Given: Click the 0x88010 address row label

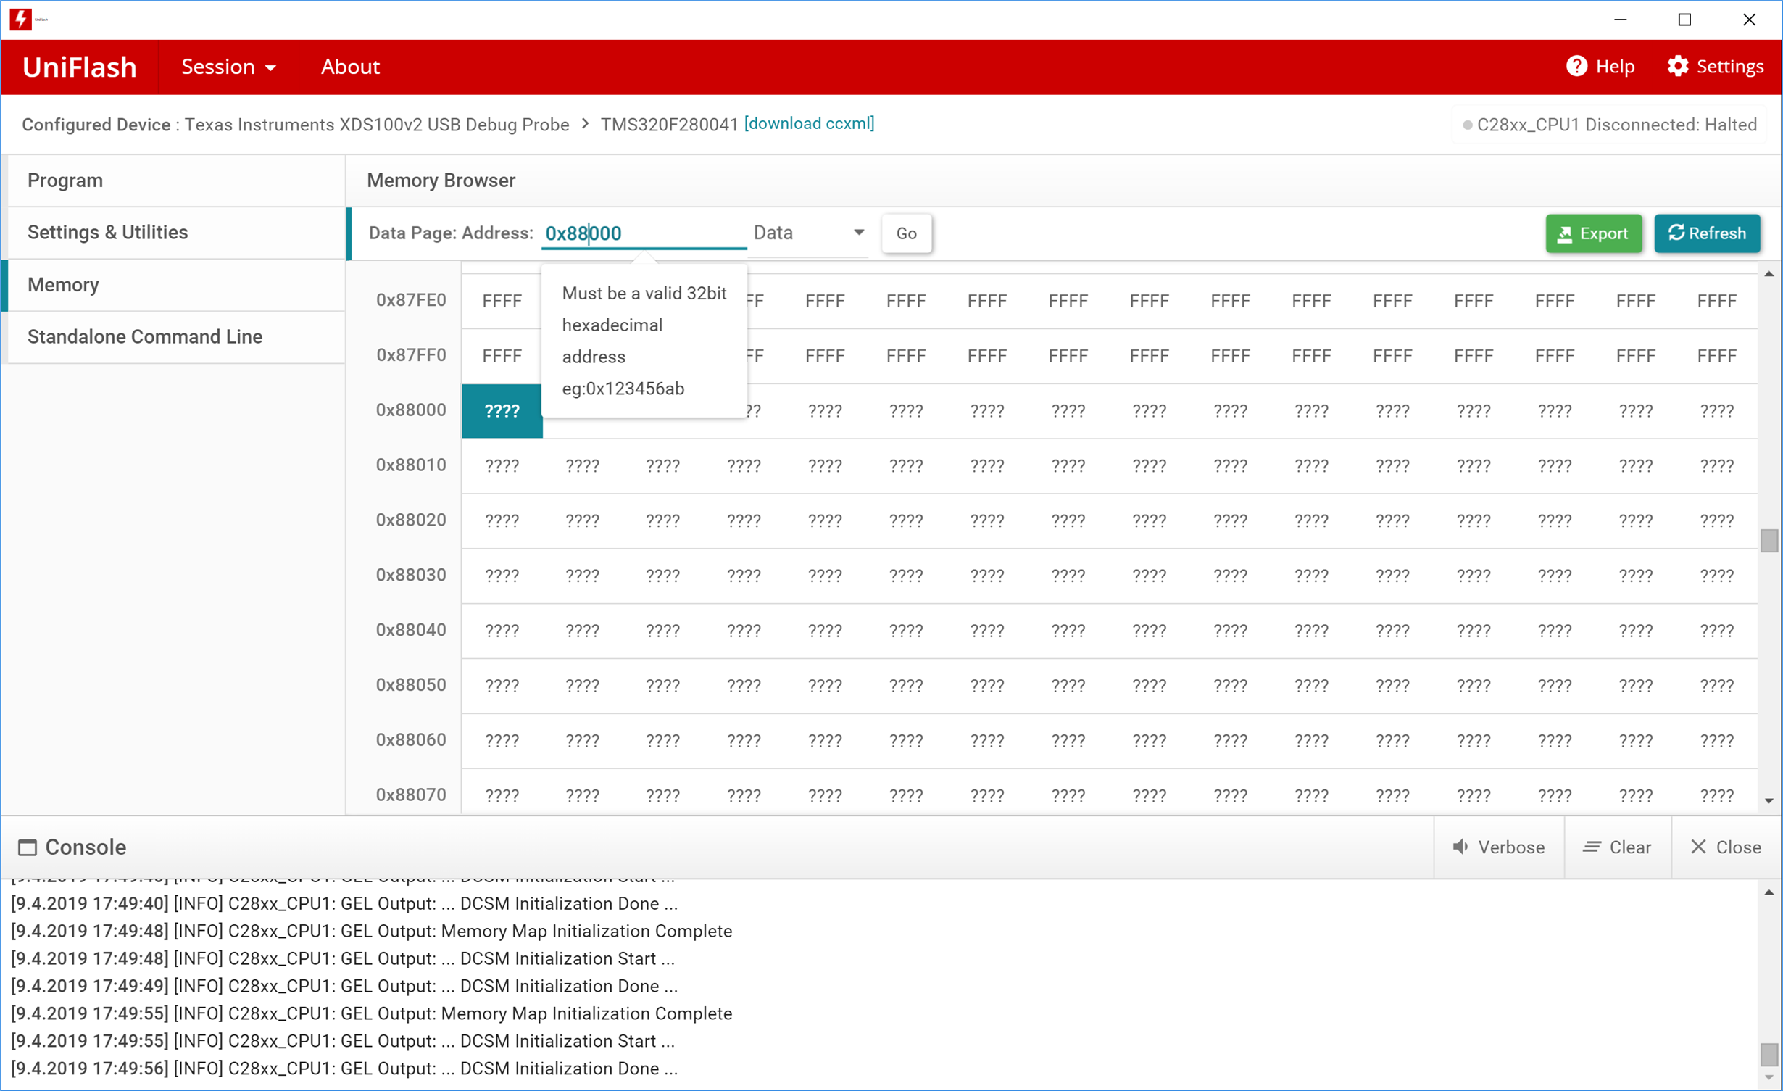Looking at the screenshot, I should tap(411, 465).
